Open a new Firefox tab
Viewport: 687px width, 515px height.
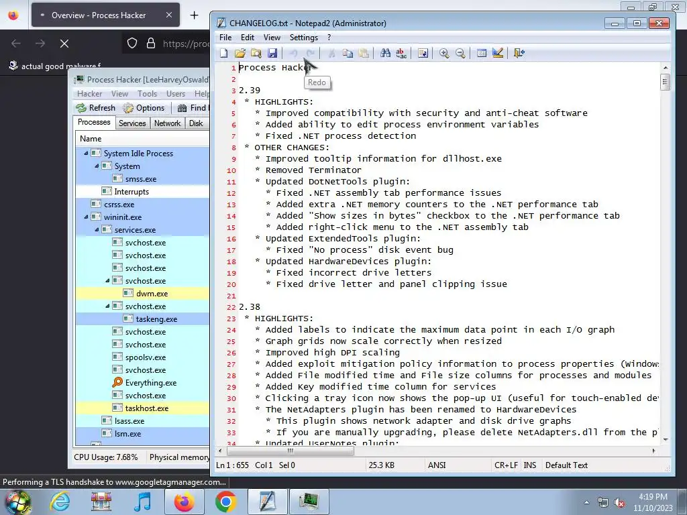[194, 15]
